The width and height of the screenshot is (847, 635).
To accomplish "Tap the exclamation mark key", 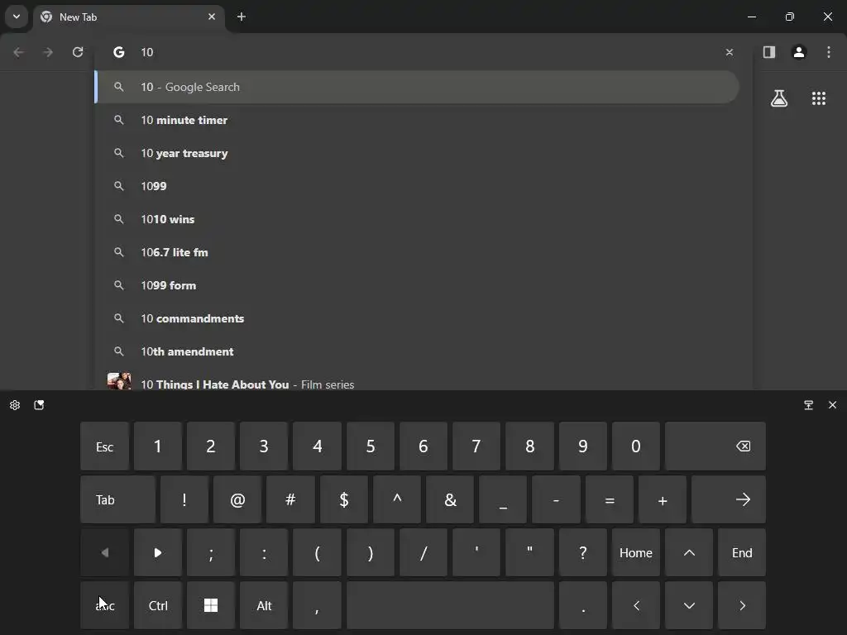I will pos(184,499).
